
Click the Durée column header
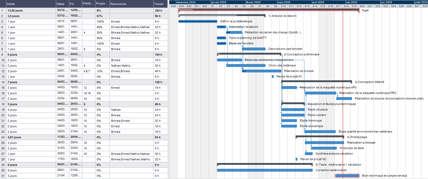[x=31, y=4]
